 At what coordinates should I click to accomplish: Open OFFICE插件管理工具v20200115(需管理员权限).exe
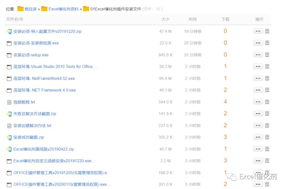tap(62, 185)
